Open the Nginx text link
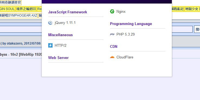This screenshot has width=200, height=100. [x=121, y=12]
